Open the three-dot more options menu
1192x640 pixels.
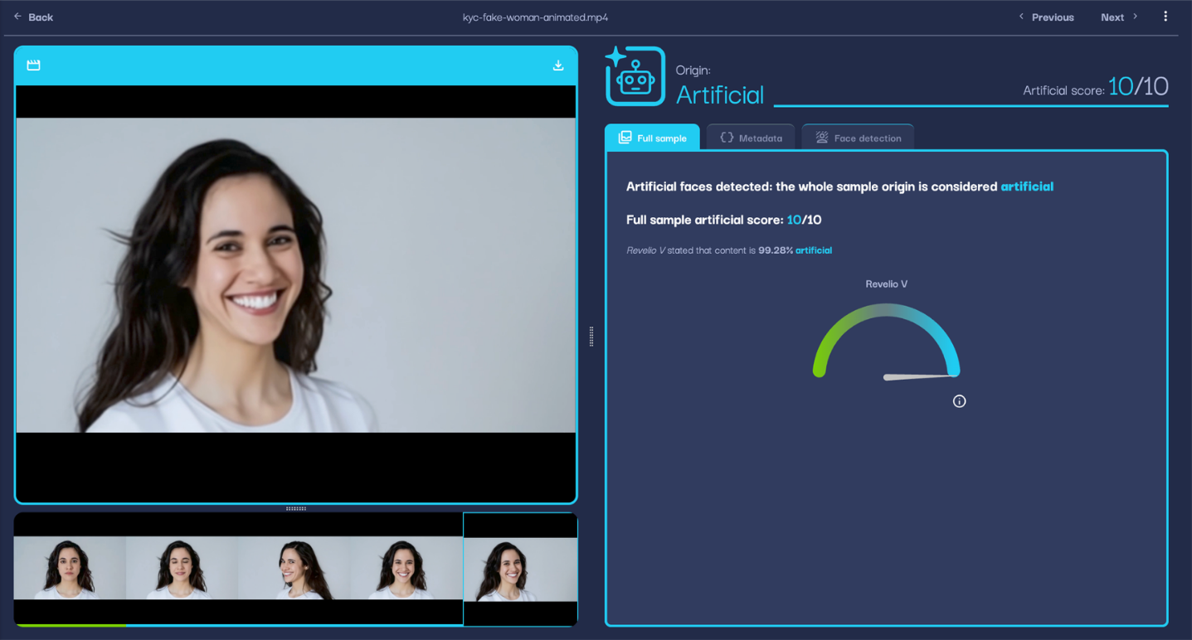coord(1165,17)
